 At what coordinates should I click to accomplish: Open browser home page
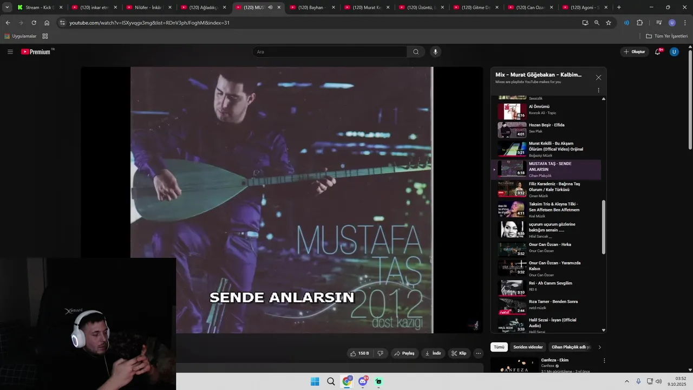coord(47,23)
